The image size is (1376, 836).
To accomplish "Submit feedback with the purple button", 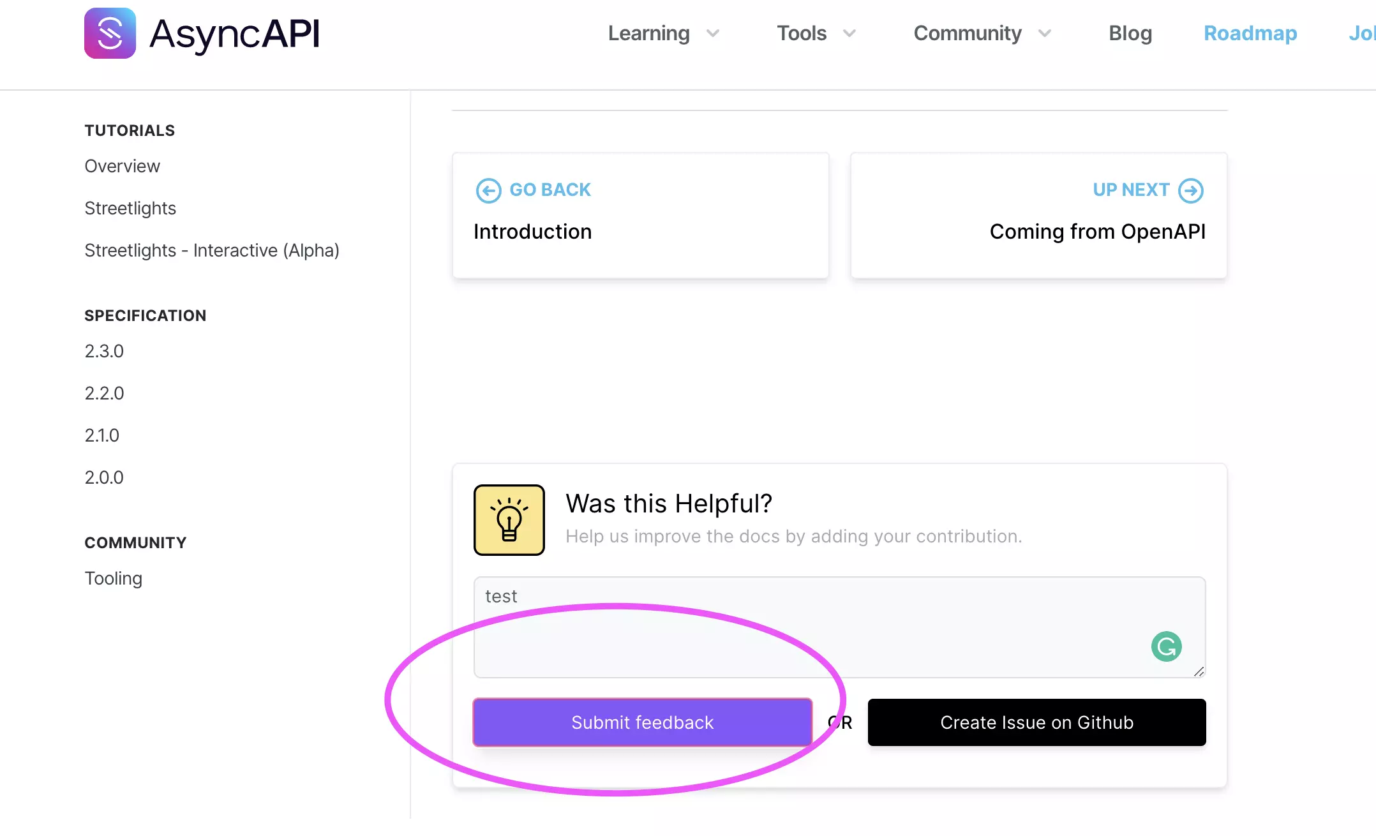I will coord(642,722).
